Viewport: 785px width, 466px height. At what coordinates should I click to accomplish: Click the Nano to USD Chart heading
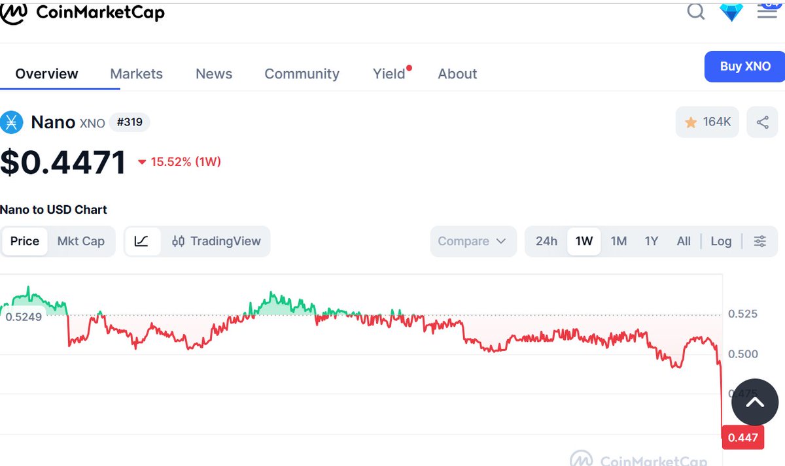pyautogui.click(x=54, y=210)
